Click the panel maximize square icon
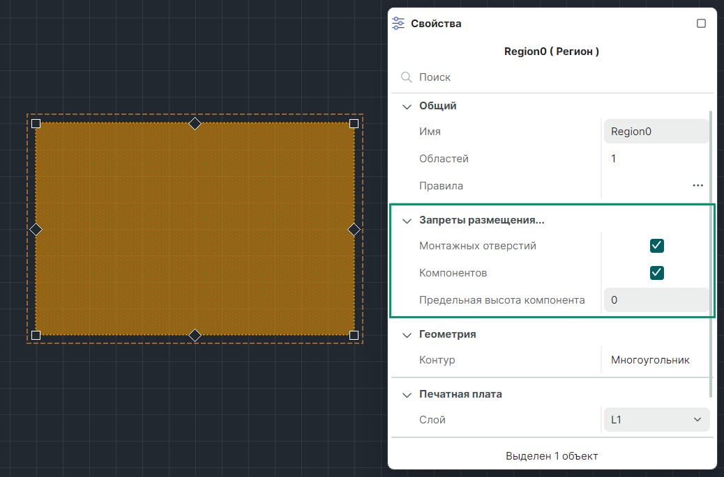 click(x=701, y=23)
